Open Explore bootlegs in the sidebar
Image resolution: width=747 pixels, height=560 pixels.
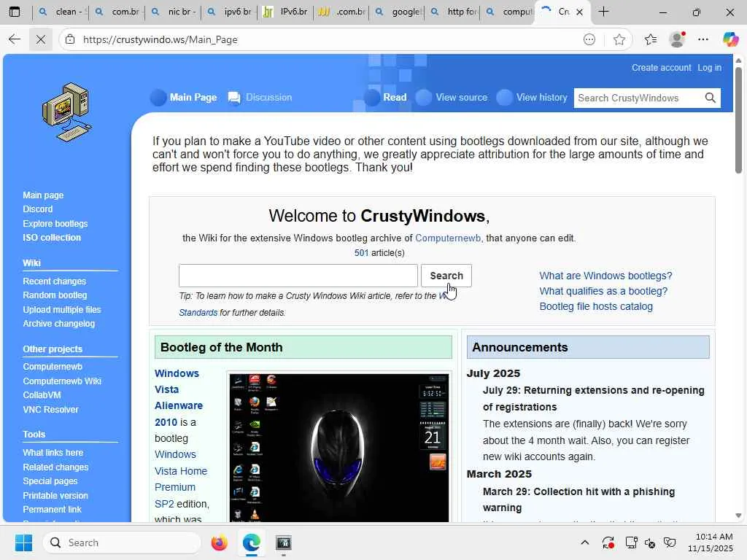[55, 223]
